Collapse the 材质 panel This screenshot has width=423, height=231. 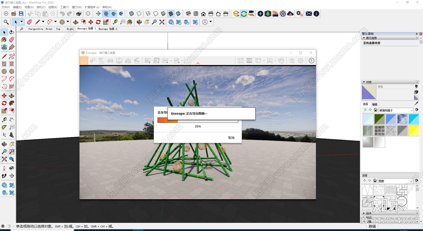[x=364, y=82]
